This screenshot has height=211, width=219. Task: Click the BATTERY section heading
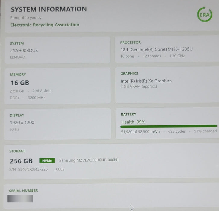[129, 114]
